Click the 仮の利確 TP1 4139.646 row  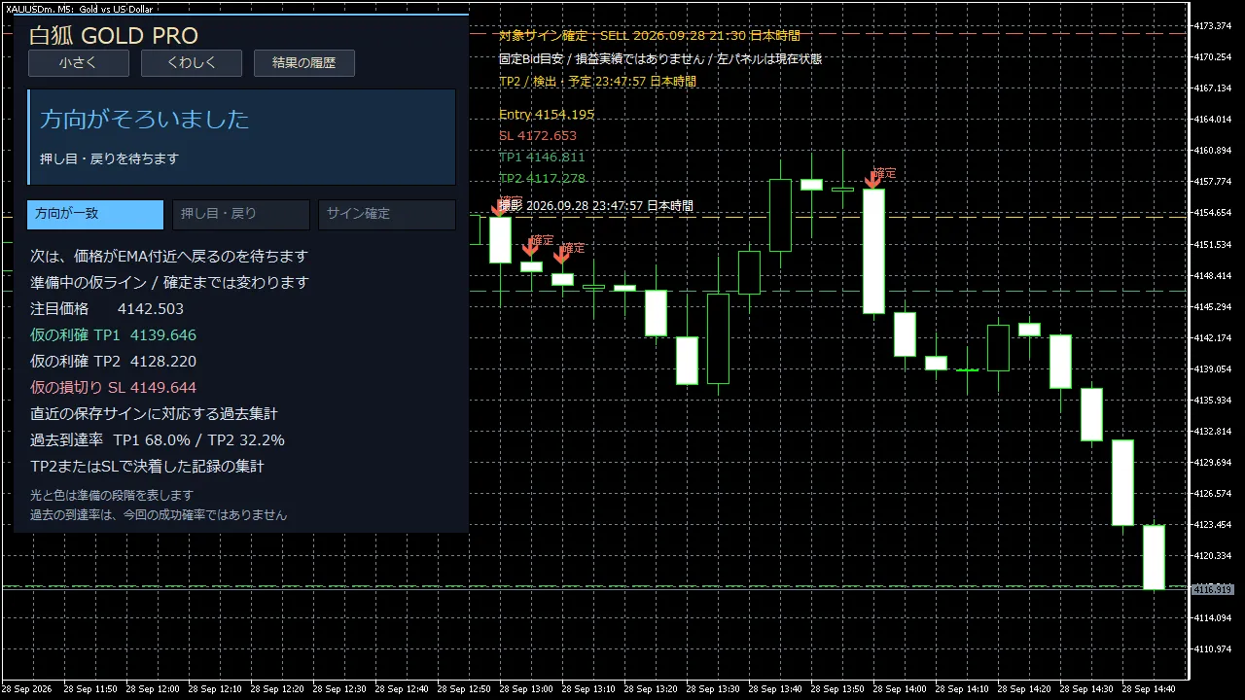113,335
